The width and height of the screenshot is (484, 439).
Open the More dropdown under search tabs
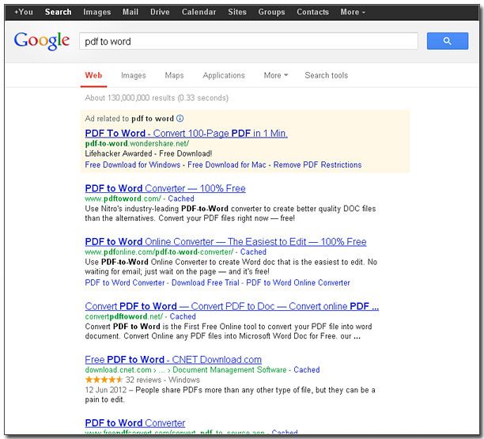276,75
